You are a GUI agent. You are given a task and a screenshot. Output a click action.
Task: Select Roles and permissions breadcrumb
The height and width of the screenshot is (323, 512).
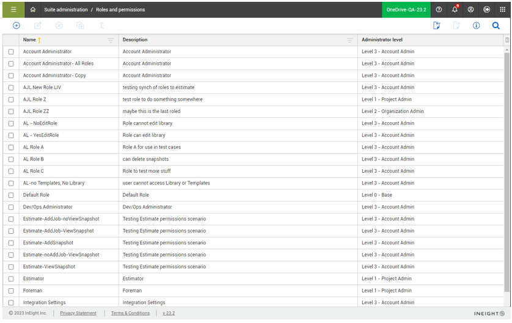click(120, 10)
